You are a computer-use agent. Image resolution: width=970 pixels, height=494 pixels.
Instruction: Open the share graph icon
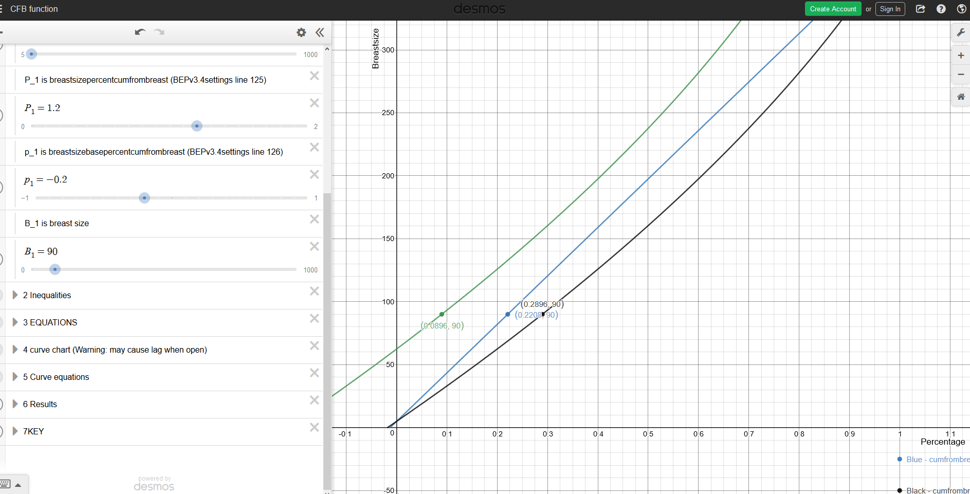point(920,9)
